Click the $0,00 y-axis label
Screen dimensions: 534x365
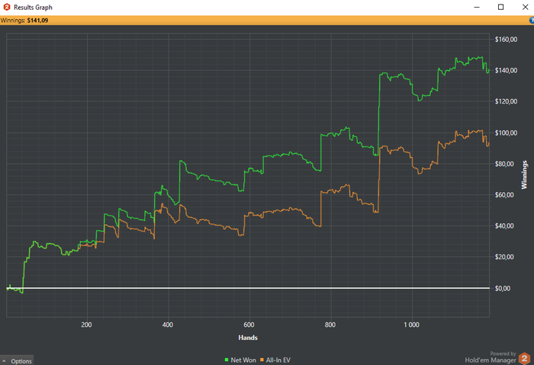(503, 289)
